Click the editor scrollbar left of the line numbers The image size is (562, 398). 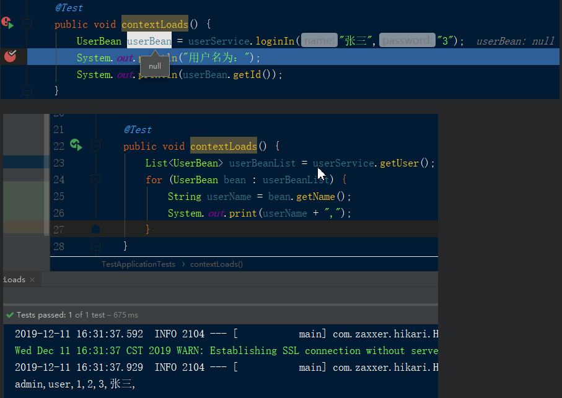tap(46, 175)
